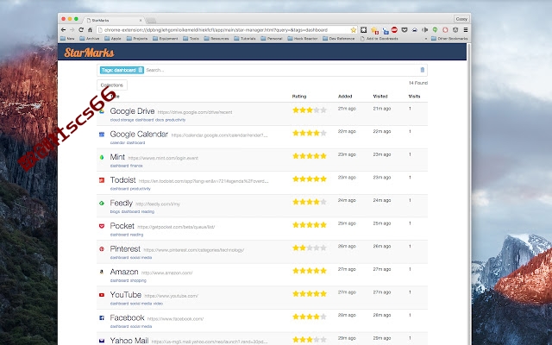Click the Feedly URL text
This screenshot has height=345, width=552.
158,204
